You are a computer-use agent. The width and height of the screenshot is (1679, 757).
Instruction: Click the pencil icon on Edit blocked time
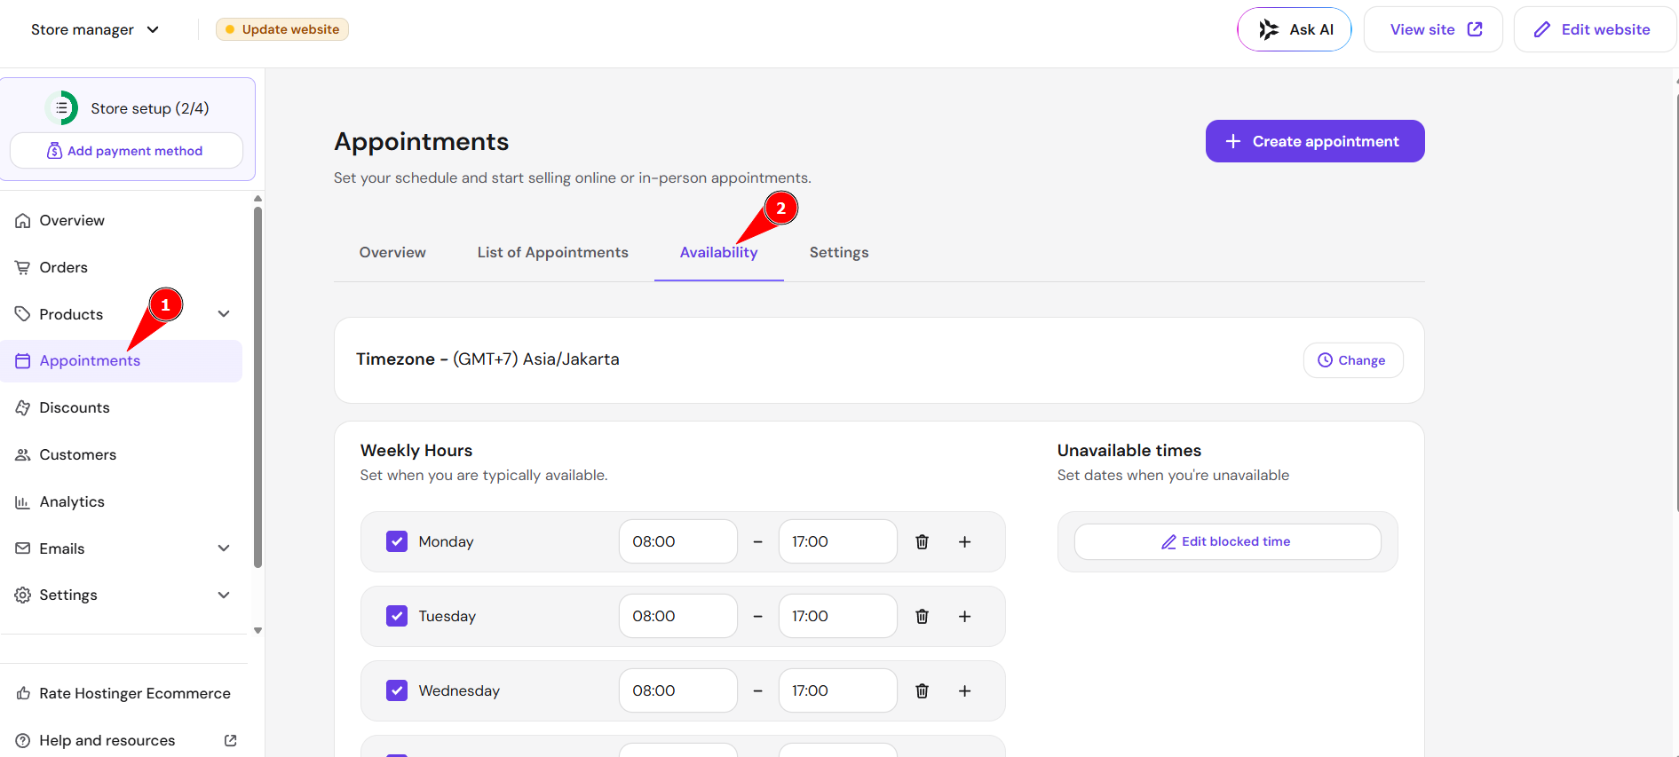click(x=1169, y=542)
